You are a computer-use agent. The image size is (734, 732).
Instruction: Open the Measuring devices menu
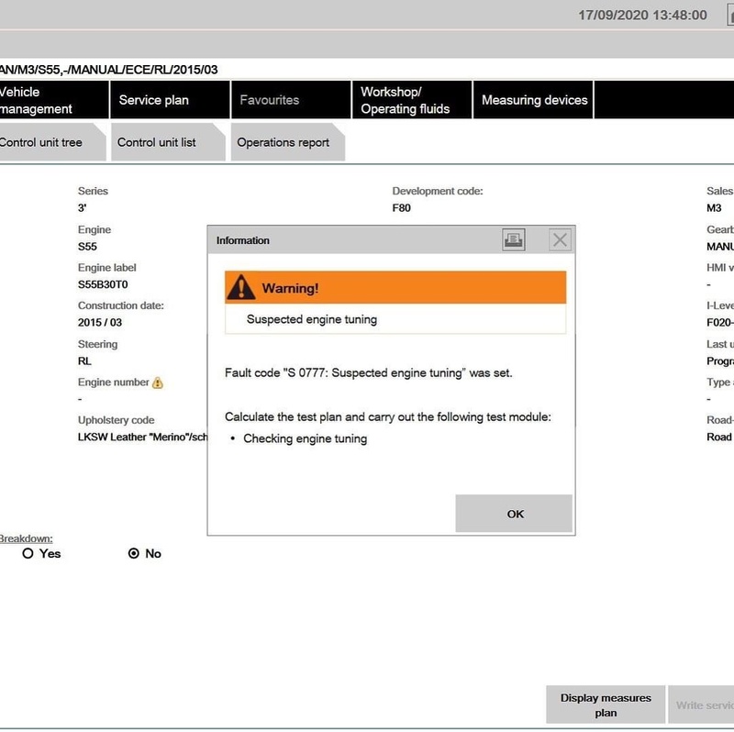click(x=533, y=100)
